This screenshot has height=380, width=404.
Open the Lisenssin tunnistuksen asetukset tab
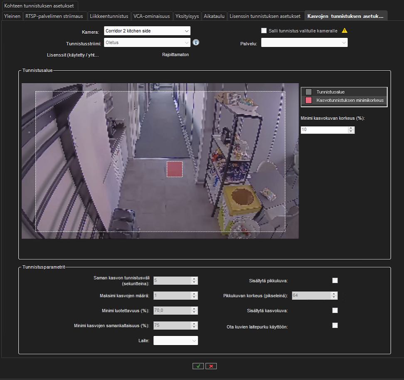[266, 16]
